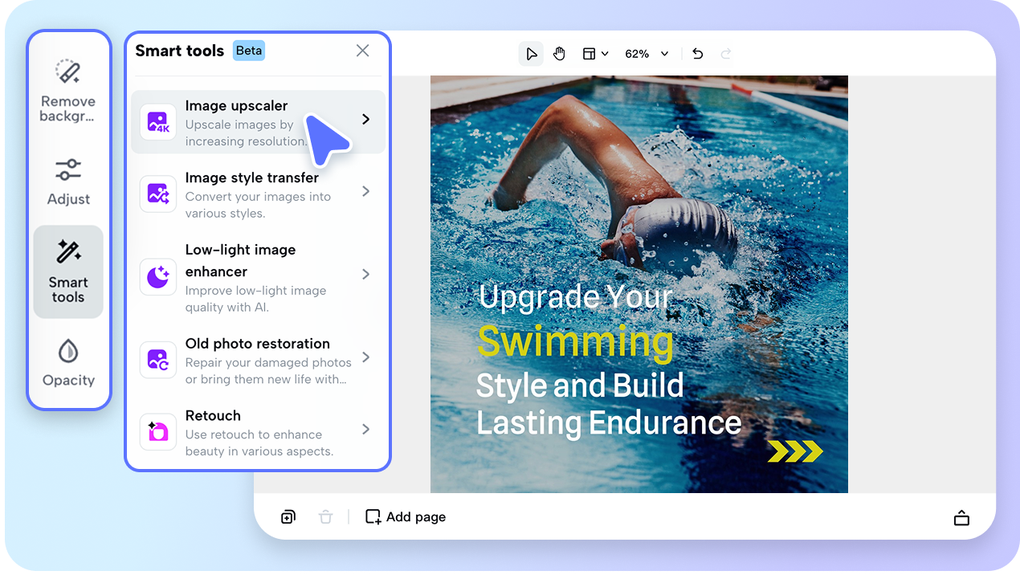The image size is (1020, 575).
Task: Open the page layout view dropdown
Action: click(595, 53)
